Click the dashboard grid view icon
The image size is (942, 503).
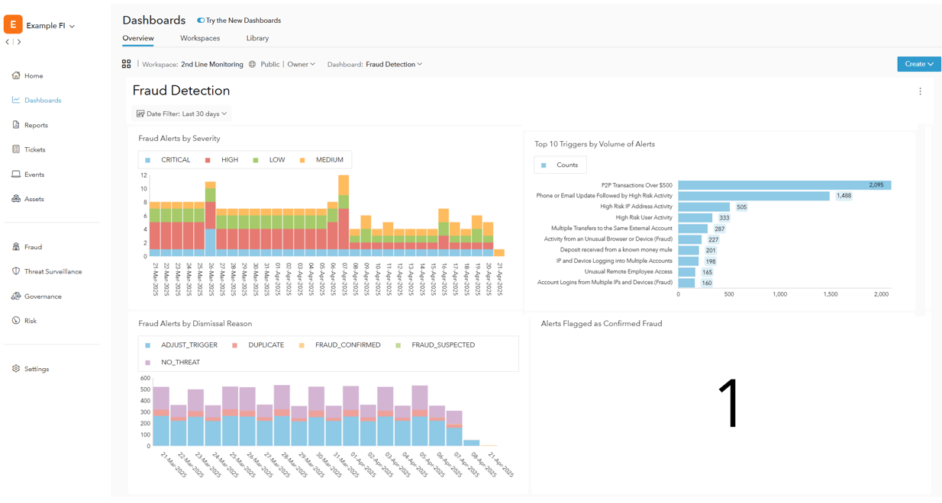click(x=127, y=64)
